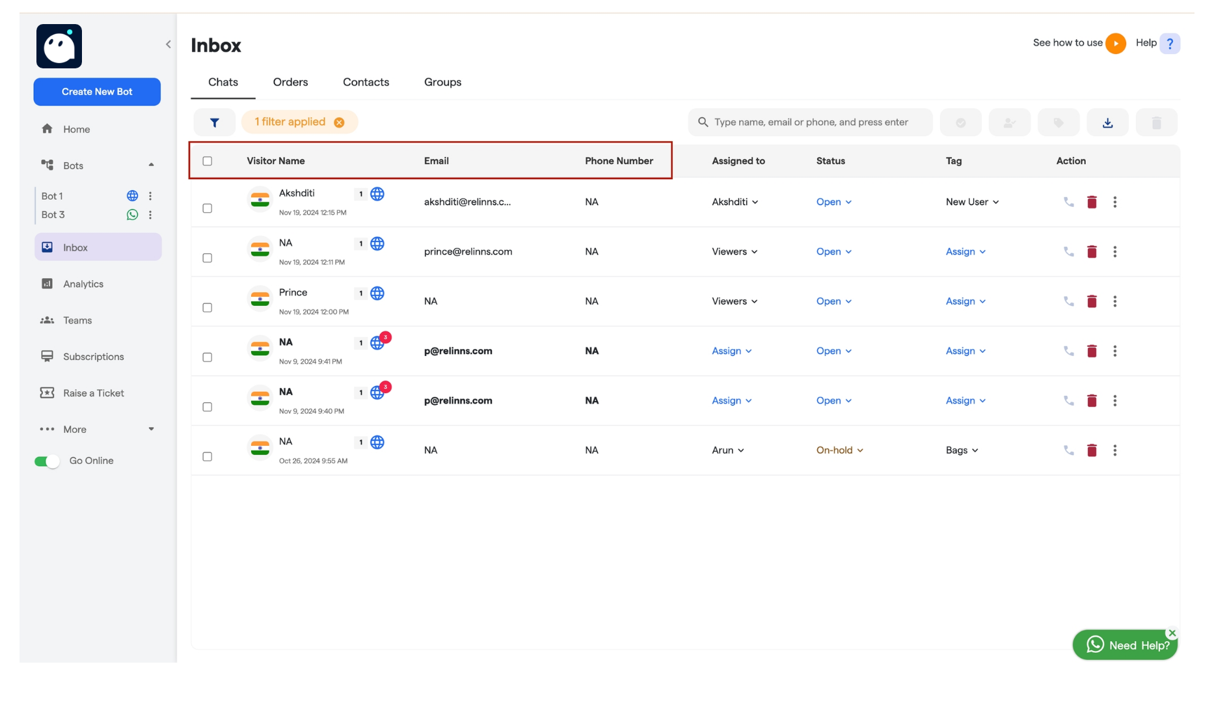Viewport: 1214px width, 703px height.
Task: Remove the applied filter via orange X
Action: (x=339, y=122)
